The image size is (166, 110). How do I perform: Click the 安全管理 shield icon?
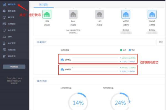[4, 30]
